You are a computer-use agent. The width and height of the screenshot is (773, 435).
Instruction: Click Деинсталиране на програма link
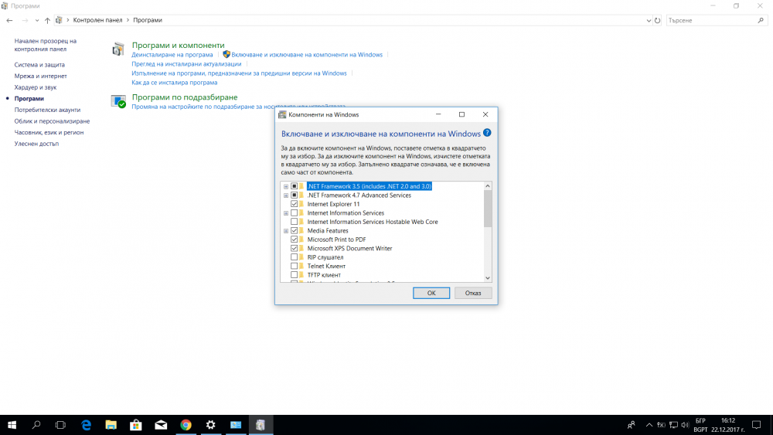[x=172, y=55]
